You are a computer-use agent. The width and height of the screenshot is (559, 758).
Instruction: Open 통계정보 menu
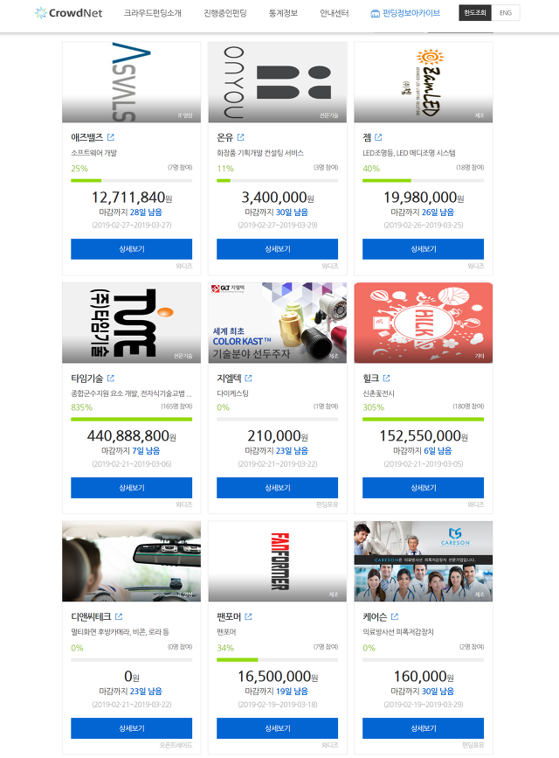pyautogui.click(x=283, y=13)
